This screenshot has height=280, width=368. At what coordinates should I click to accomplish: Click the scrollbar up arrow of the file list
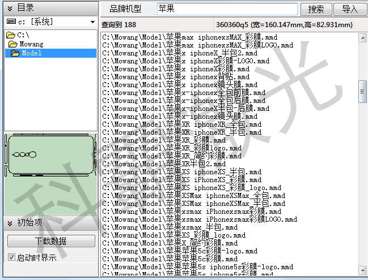tap(363, 37)
